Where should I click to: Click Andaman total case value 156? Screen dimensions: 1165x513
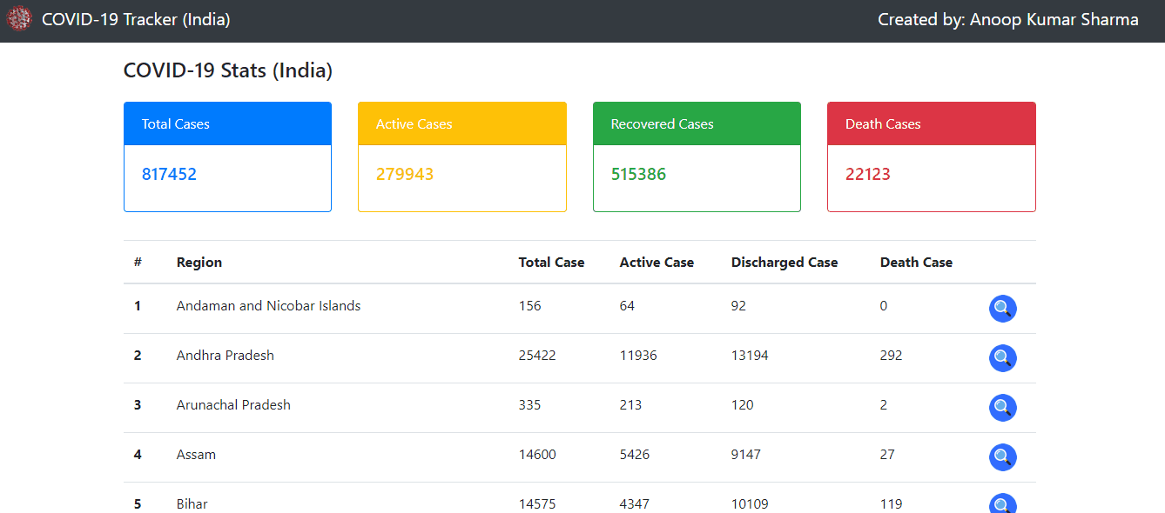pyautogui.click(x=530, y=306)
